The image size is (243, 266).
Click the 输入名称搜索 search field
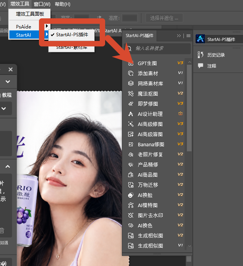tap(157, 48)
